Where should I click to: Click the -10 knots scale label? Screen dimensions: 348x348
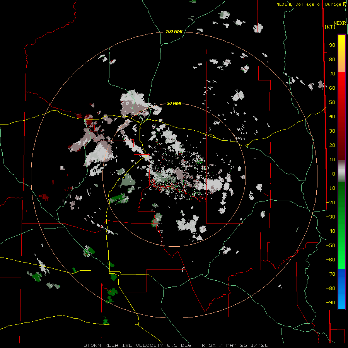[x=331, y=188]
